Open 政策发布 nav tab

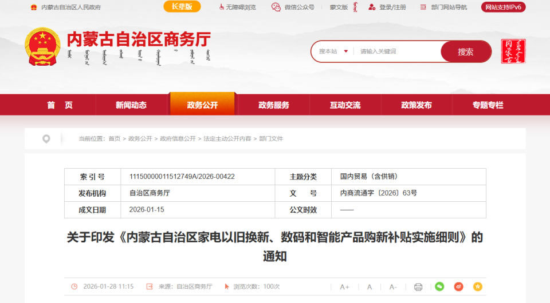(x=417, y=105)
